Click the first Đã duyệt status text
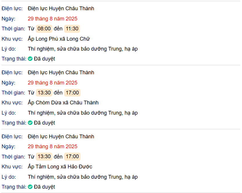 click(x=44, y=59)
